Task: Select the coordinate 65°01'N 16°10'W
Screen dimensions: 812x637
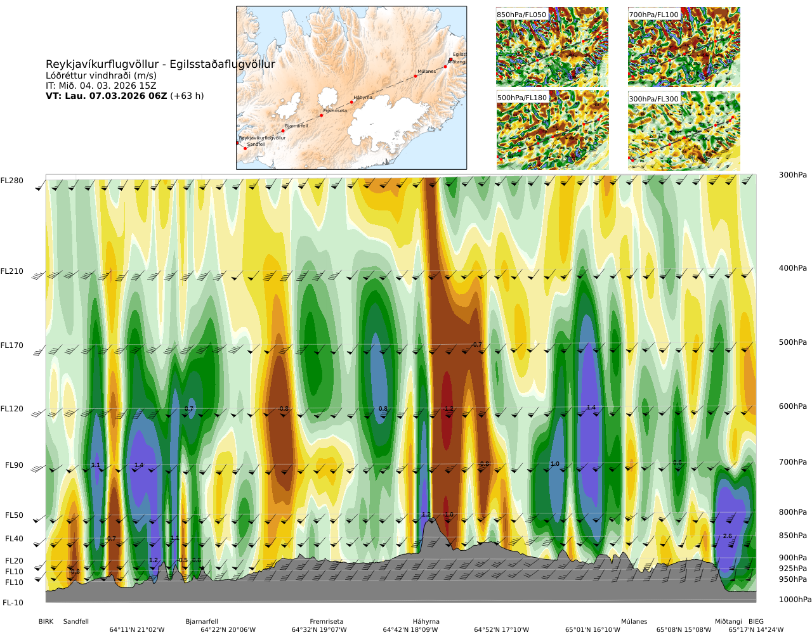Action: tap(593, 630)
